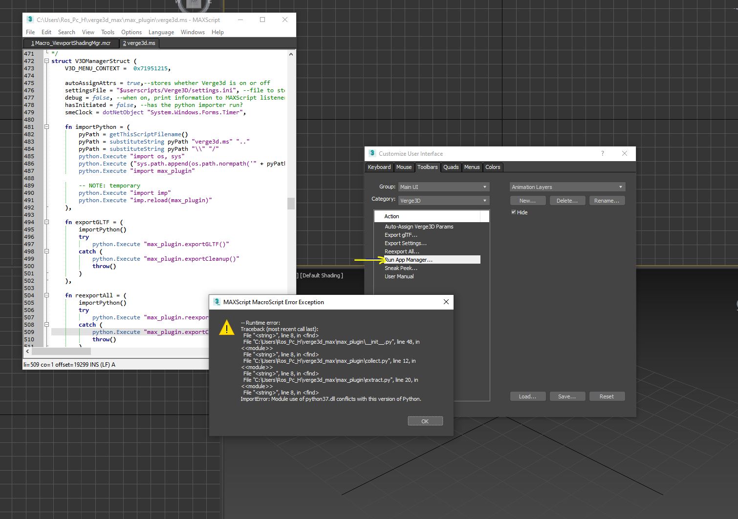Screen dimensions: 738x519
Task: Click line number 494 in editor margin
Action: coord(29,222)
